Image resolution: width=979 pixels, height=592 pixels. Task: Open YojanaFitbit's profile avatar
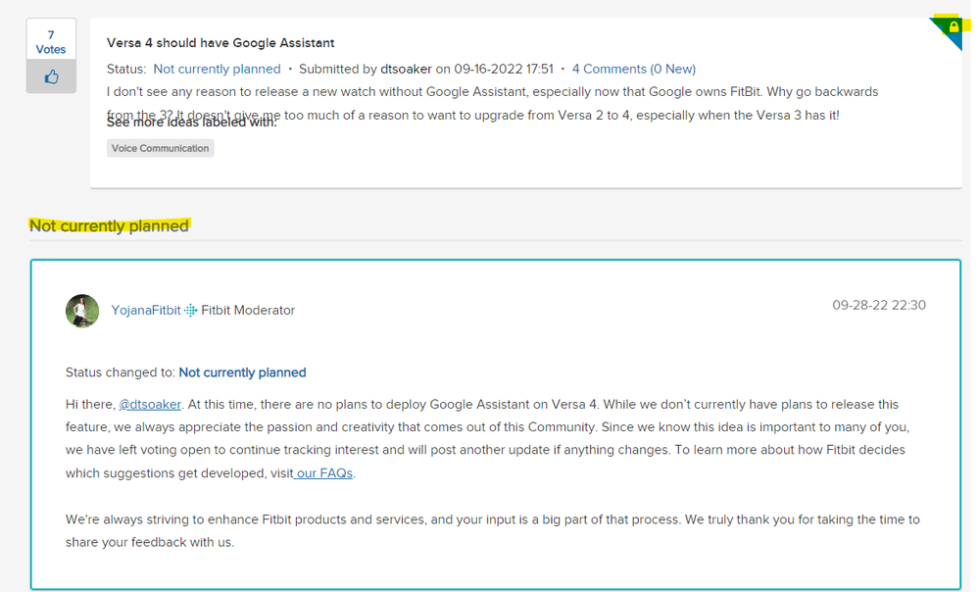[82, 311]
